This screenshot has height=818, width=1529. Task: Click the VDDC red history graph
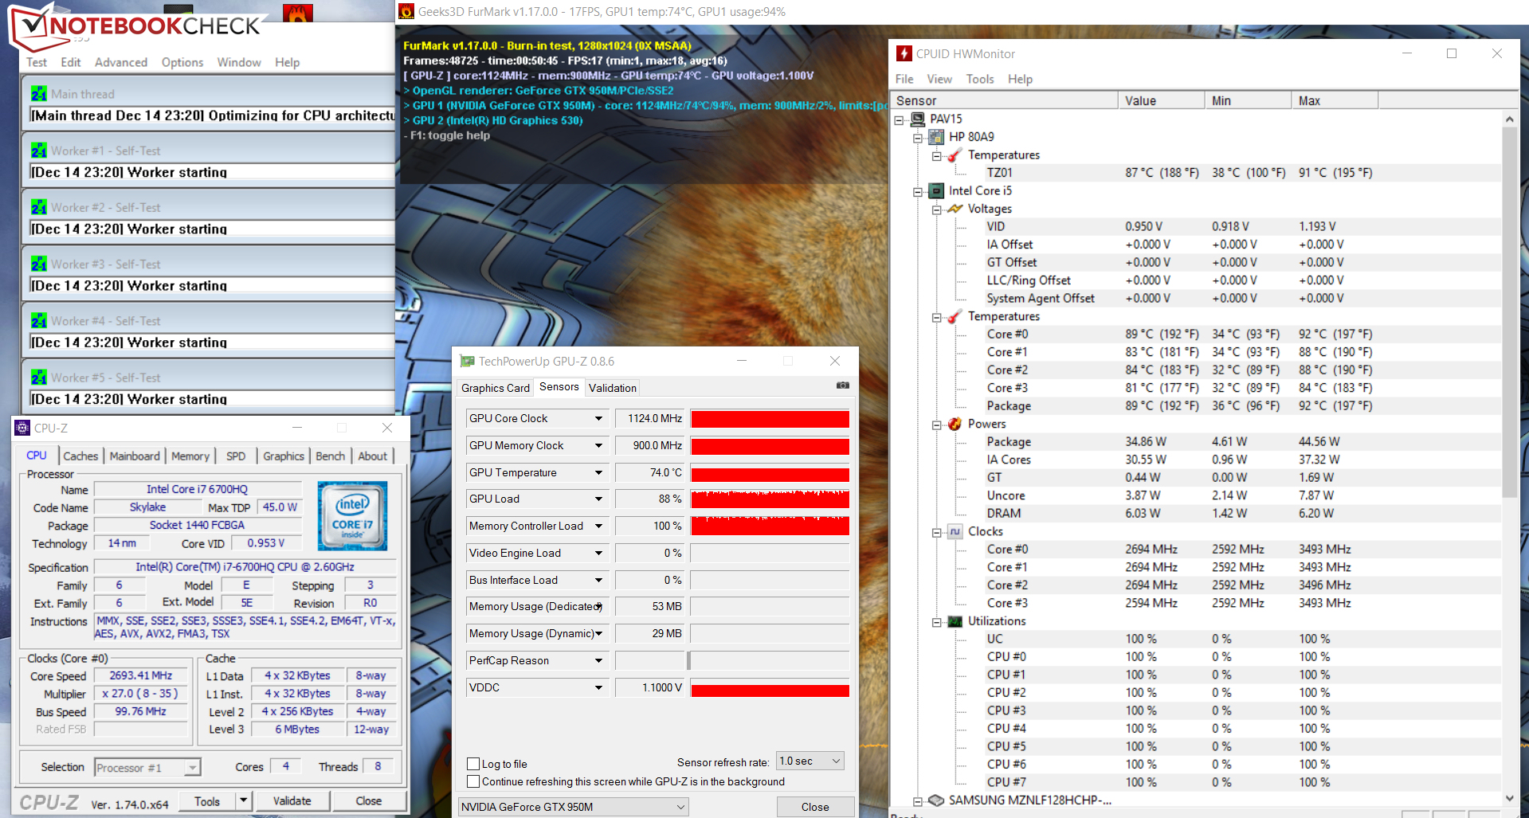(770, 688)
